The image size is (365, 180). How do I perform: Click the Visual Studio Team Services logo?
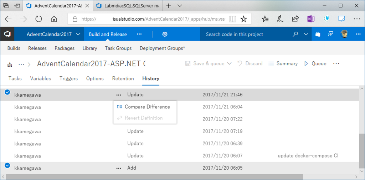(x=7, y=34)
